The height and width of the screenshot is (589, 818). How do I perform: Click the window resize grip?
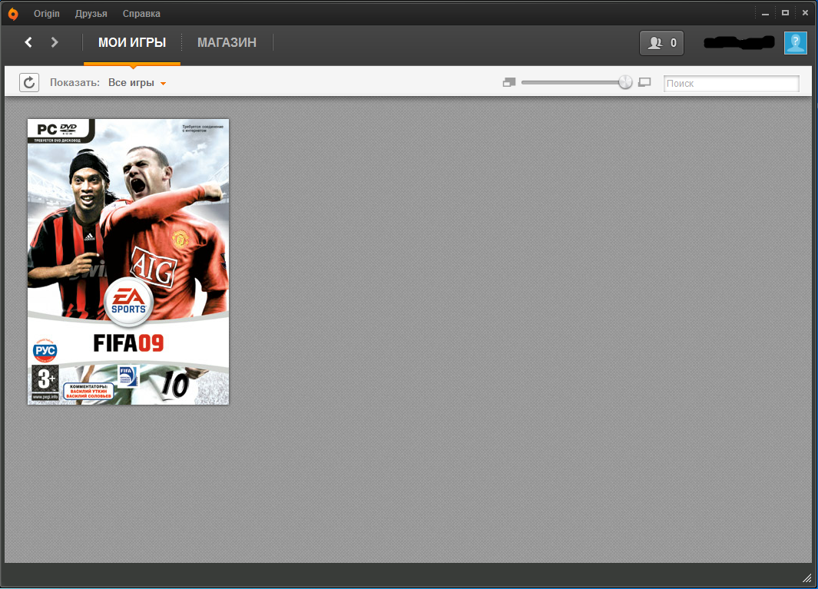coord(807,577)
